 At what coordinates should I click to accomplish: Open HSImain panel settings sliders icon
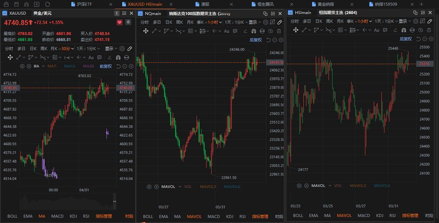coord(423,12)
